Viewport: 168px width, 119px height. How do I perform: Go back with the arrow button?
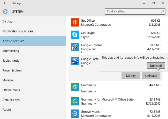click(x=5, y=3)
